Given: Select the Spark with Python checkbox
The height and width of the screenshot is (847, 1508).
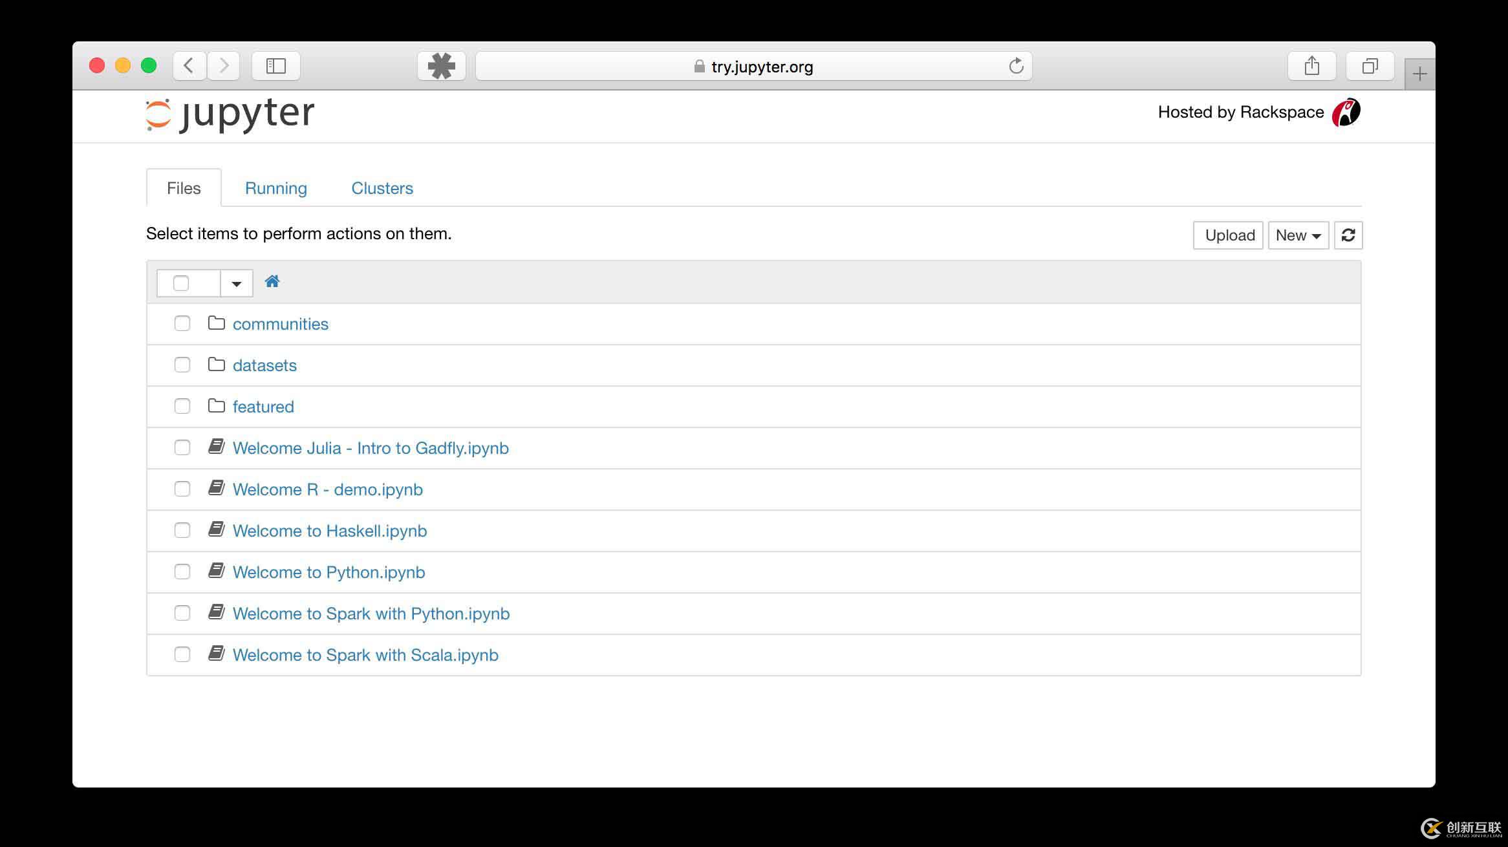Looking at the screenshot, I should click(x=182, y=613).
